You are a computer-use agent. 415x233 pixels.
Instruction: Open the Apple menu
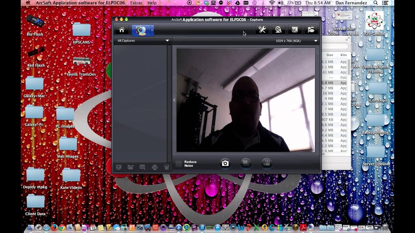pos(28,3)
